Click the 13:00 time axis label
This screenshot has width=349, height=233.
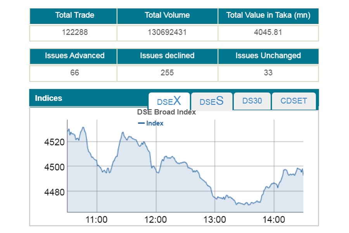215,220
